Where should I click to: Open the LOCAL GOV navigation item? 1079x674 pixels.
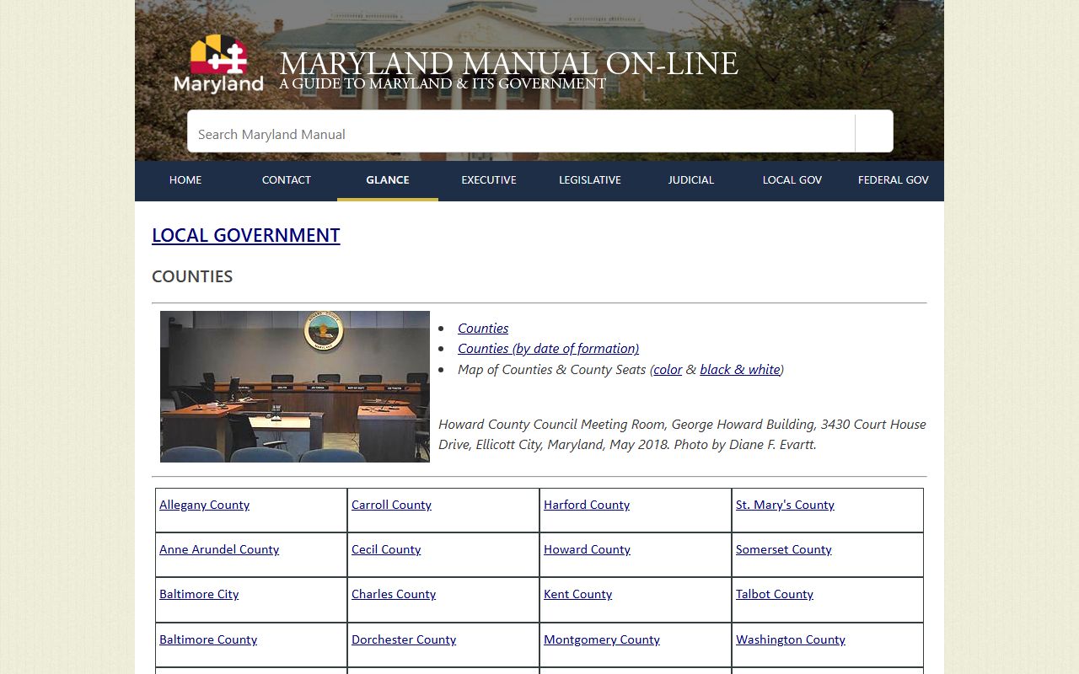click(792, 180)
